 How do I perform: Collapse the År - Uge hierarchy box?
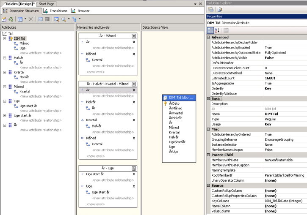[x=134, y=169]
